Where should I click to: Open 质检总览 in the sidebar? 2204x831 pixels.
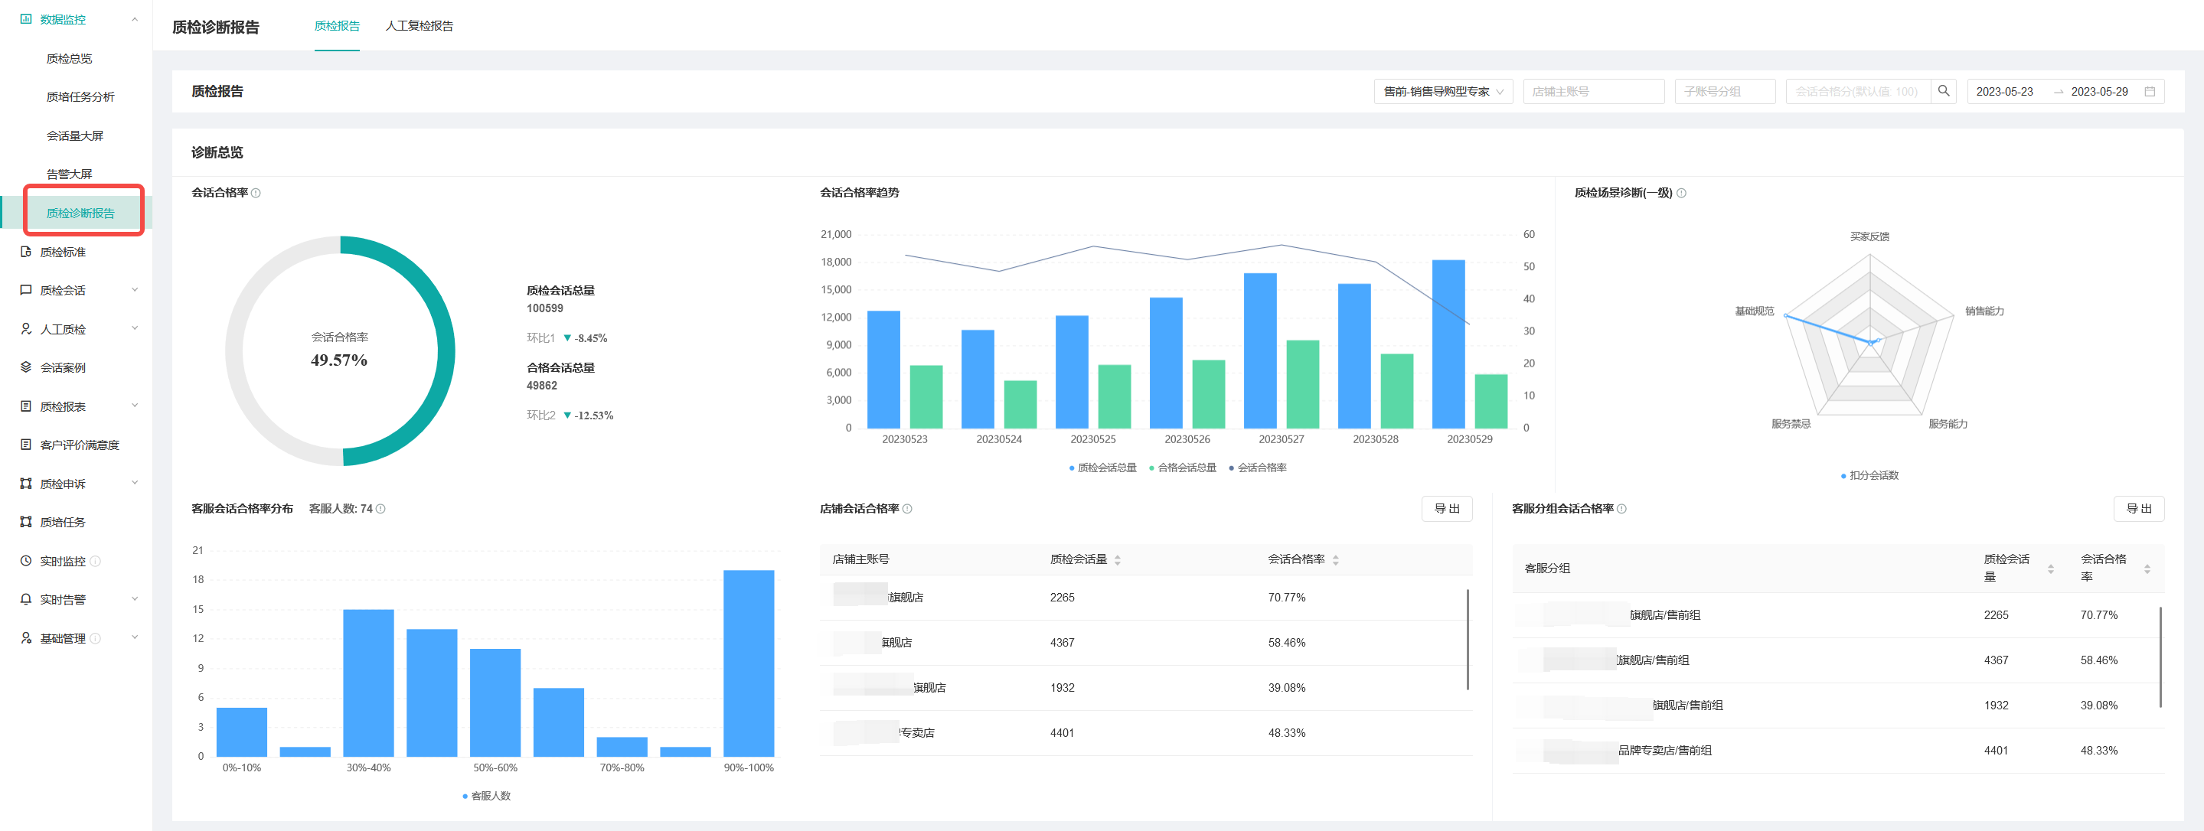coord(70,58)
